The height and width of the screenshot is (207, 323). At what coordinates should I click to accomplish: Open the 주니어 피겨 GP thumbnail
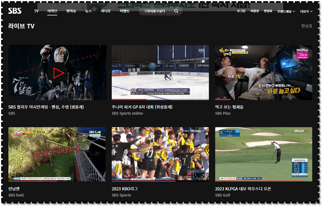click(x=160, y=73)
